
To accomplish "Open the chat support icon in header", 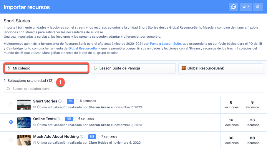I will 234,7.
